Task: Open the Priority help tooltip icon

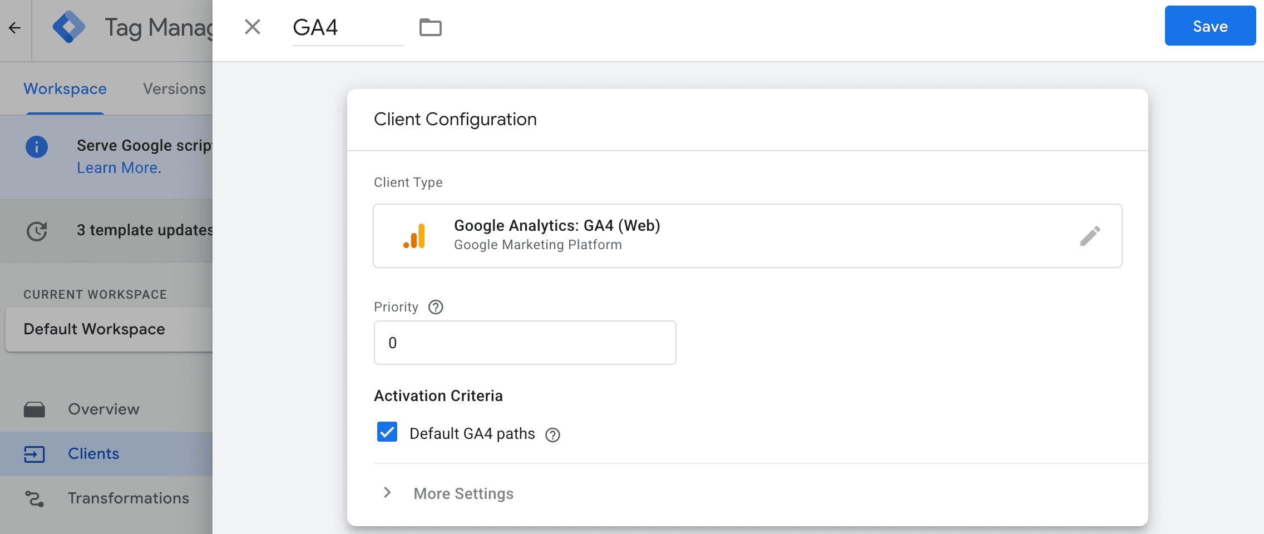Action: pyautogui.click(x=436, y=307)
